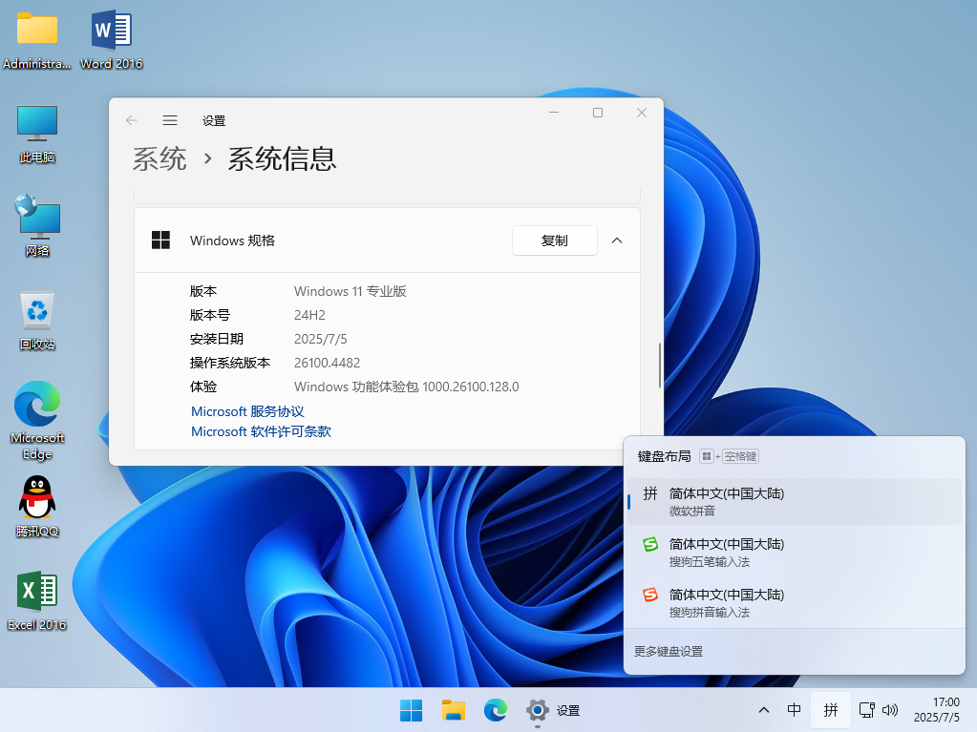Click the 系统 breadcrumb link

pyautogui.click(x=159, y=158)
